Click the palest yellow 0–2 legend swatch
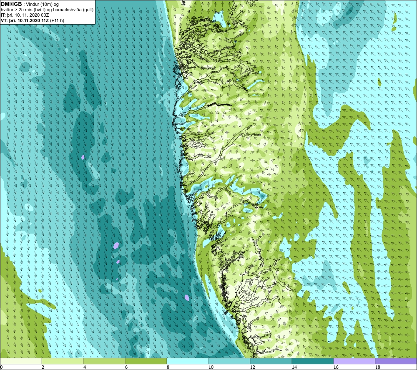Viewport: 417px width, 370px height. click(21, 361)
